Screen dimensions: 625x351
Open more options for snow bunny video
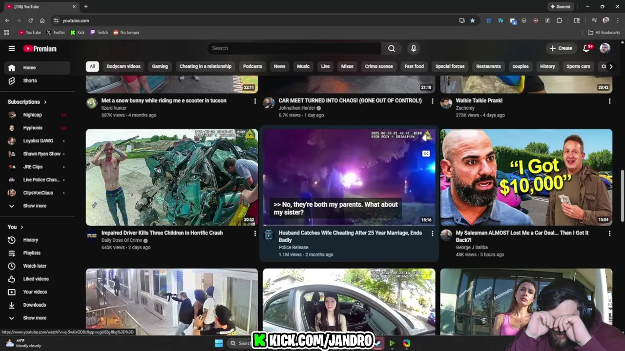point(255,101)
